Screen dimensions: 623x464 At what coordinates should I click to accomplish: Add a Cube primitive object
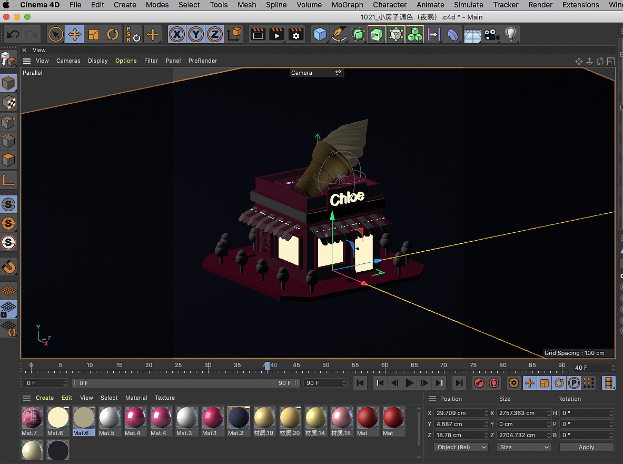click(320, 35)
